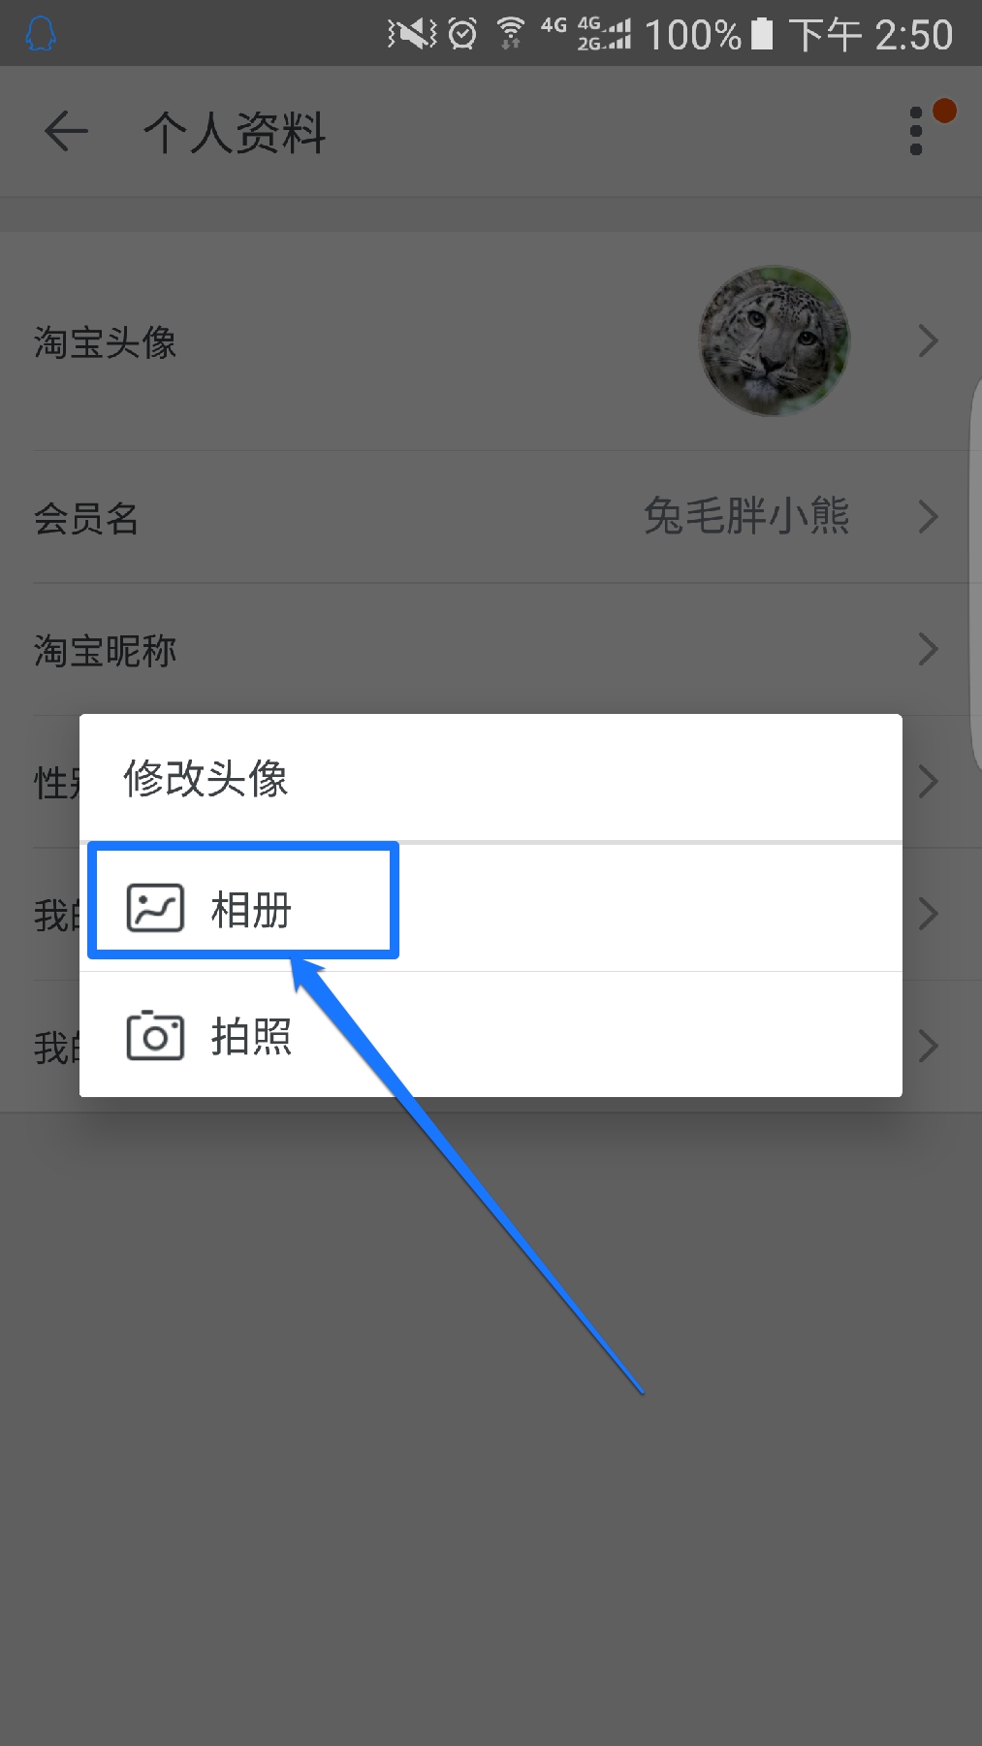The height and width of the screenshot is (1746, 982).
Task: Tap the muted vibrate status icon
Action: point(412,35)
